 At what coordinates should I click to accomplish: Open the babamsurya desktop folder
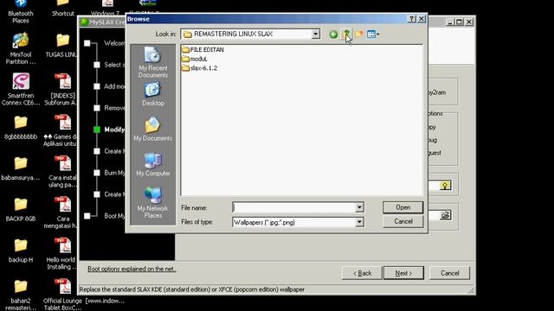coord(21,169)
